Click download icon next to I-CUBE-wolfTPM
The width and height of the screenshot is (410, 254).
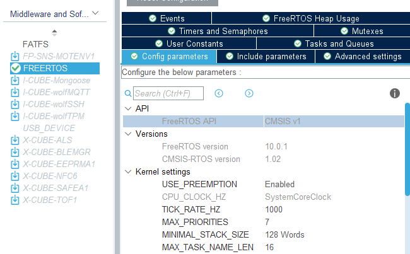15,117
